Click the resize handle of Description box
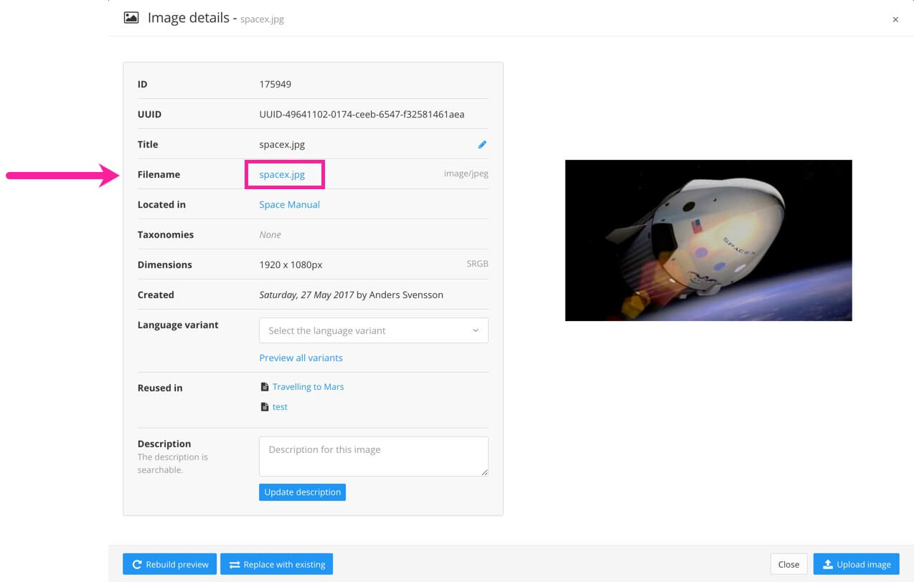 point(485,472)
